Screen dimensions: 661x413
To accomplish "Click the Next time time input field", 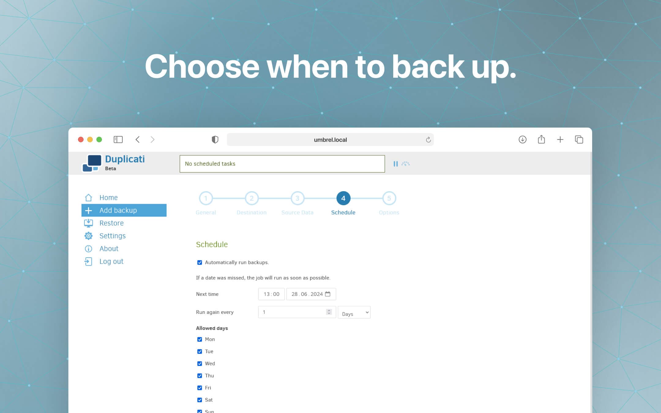I will click(x=271, y=294).
